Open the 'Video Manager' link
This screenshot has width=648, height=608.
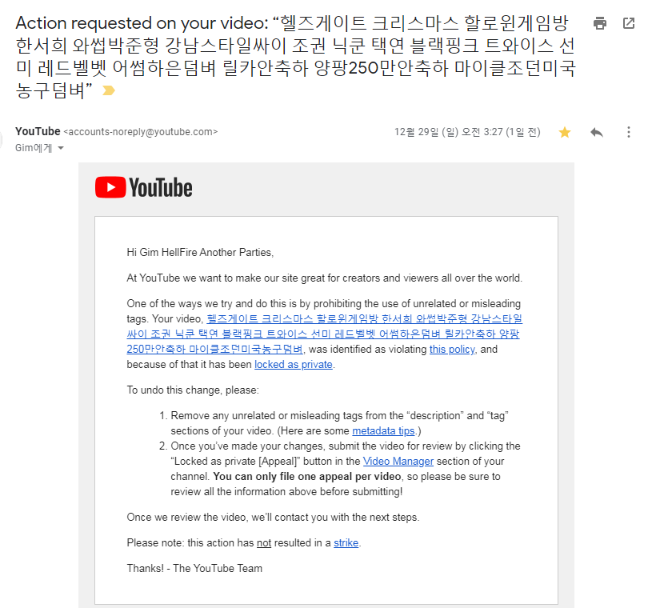(398, 462)
